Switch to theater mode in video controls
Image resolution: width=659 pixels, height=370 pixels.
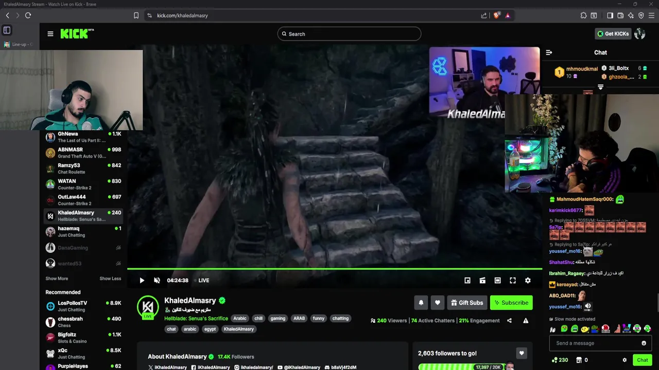(x=497, y=281)
